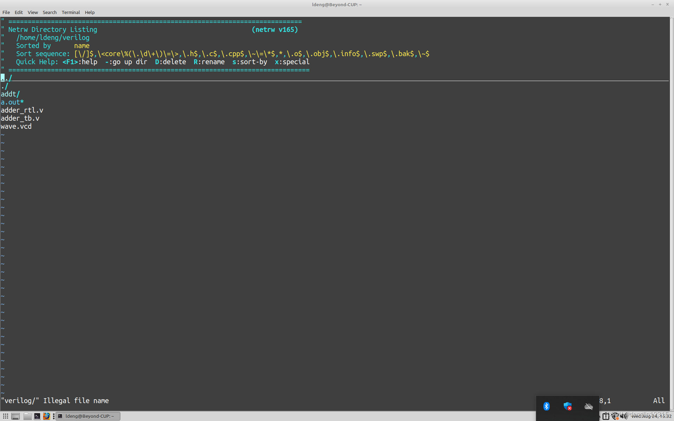Viewport: 674px width, 421px height.
Task: Select the parent directory ../ entry
Action: pyautogui.click(x=7, y=78)
